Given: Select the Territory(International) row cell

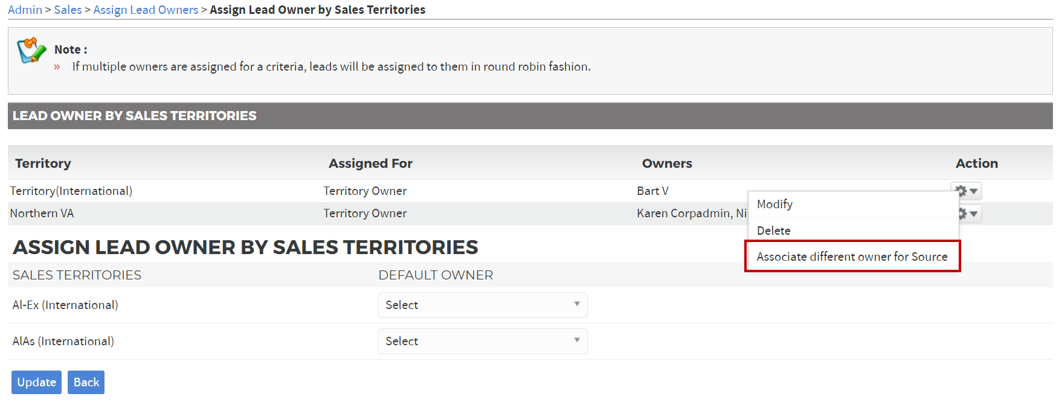Looking at the screenshot, I should pos(71,191).
